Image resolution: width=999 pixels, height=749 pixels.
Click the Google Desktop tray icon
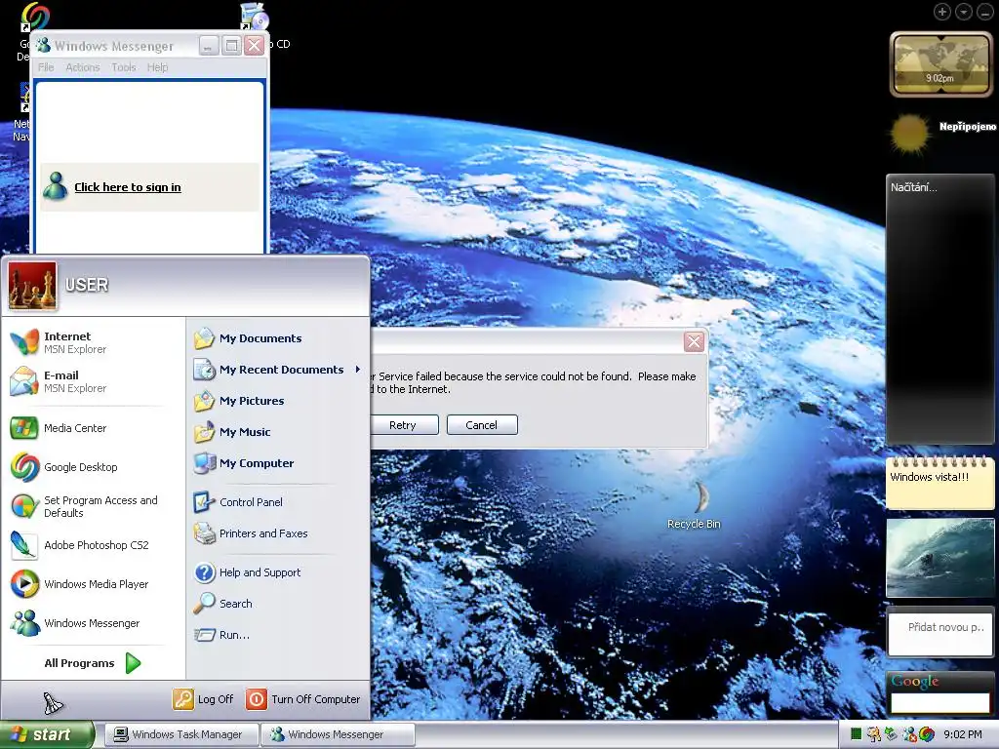(x=927, y=734)
